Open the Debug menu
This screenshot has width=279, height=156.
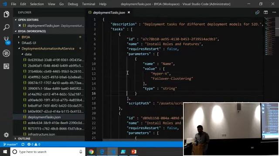[73, 4]
